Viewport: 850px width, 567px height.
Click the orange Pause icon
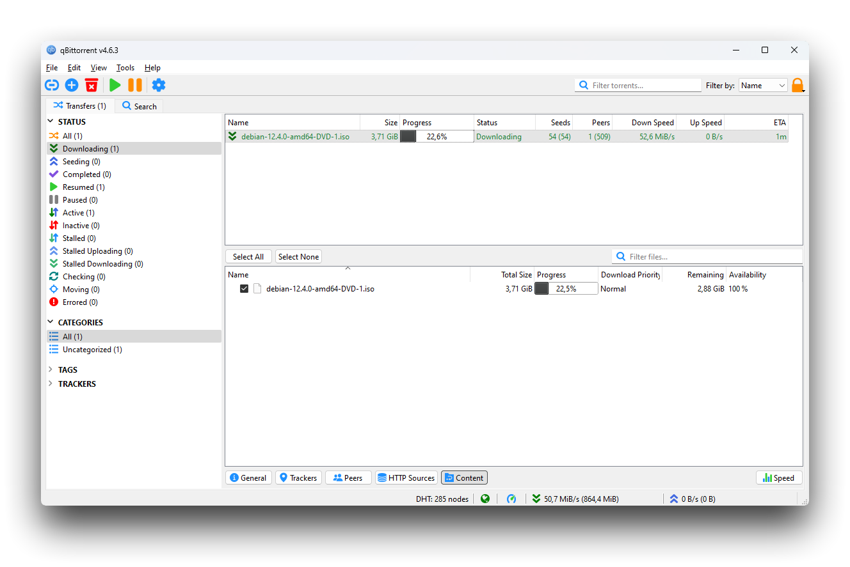click(135, 85)
